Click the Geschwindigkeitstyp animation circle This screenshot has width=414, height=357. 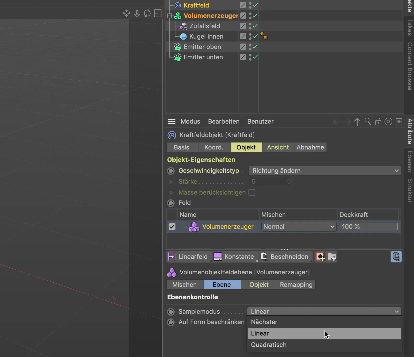(x=171, y=171)
